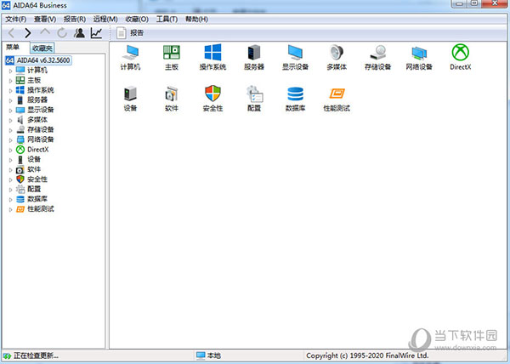This screenshot has width=510, height=364.
Task: Click the 报告 report toolbar button
Action: coord(130,33)
